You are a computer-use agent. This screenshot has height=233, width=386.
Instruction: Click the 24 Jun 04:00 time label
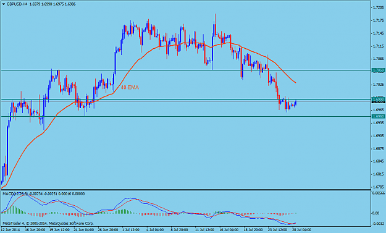84,230
